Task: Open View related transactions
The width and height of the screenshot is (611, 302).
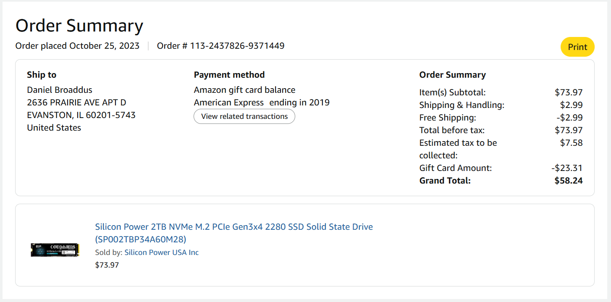Action: [x=244, y=116]
